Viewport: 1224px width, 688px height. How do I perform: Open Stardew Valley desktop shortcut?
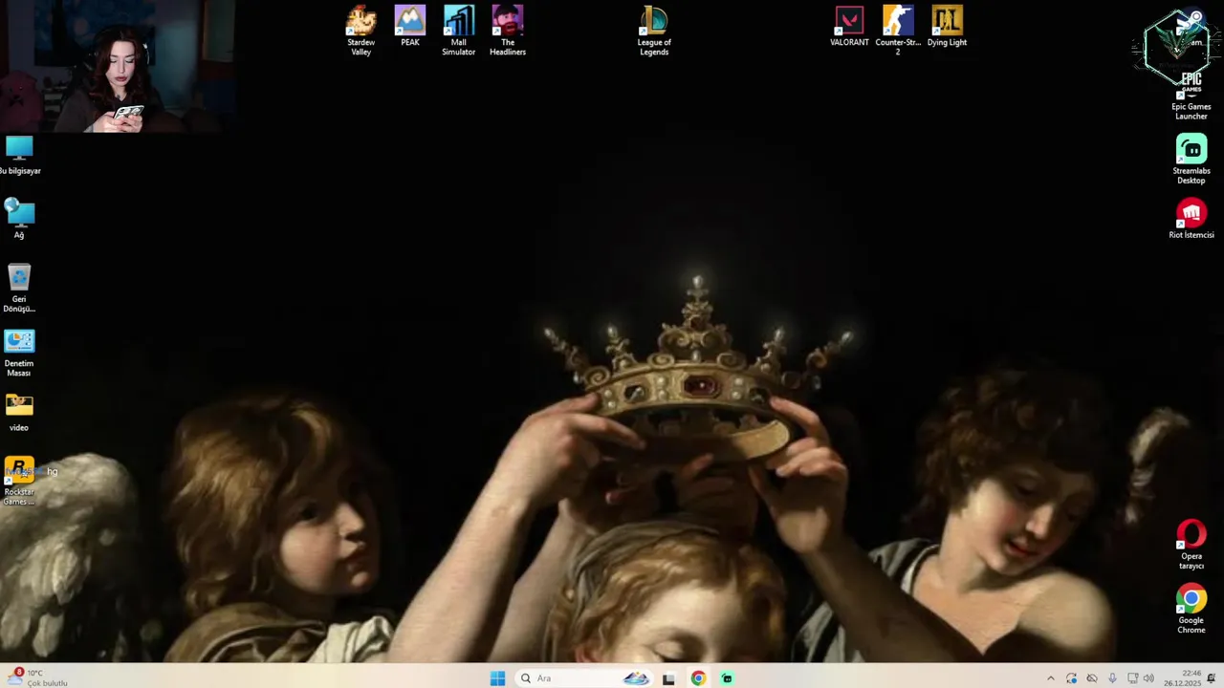tap(361, 32)
